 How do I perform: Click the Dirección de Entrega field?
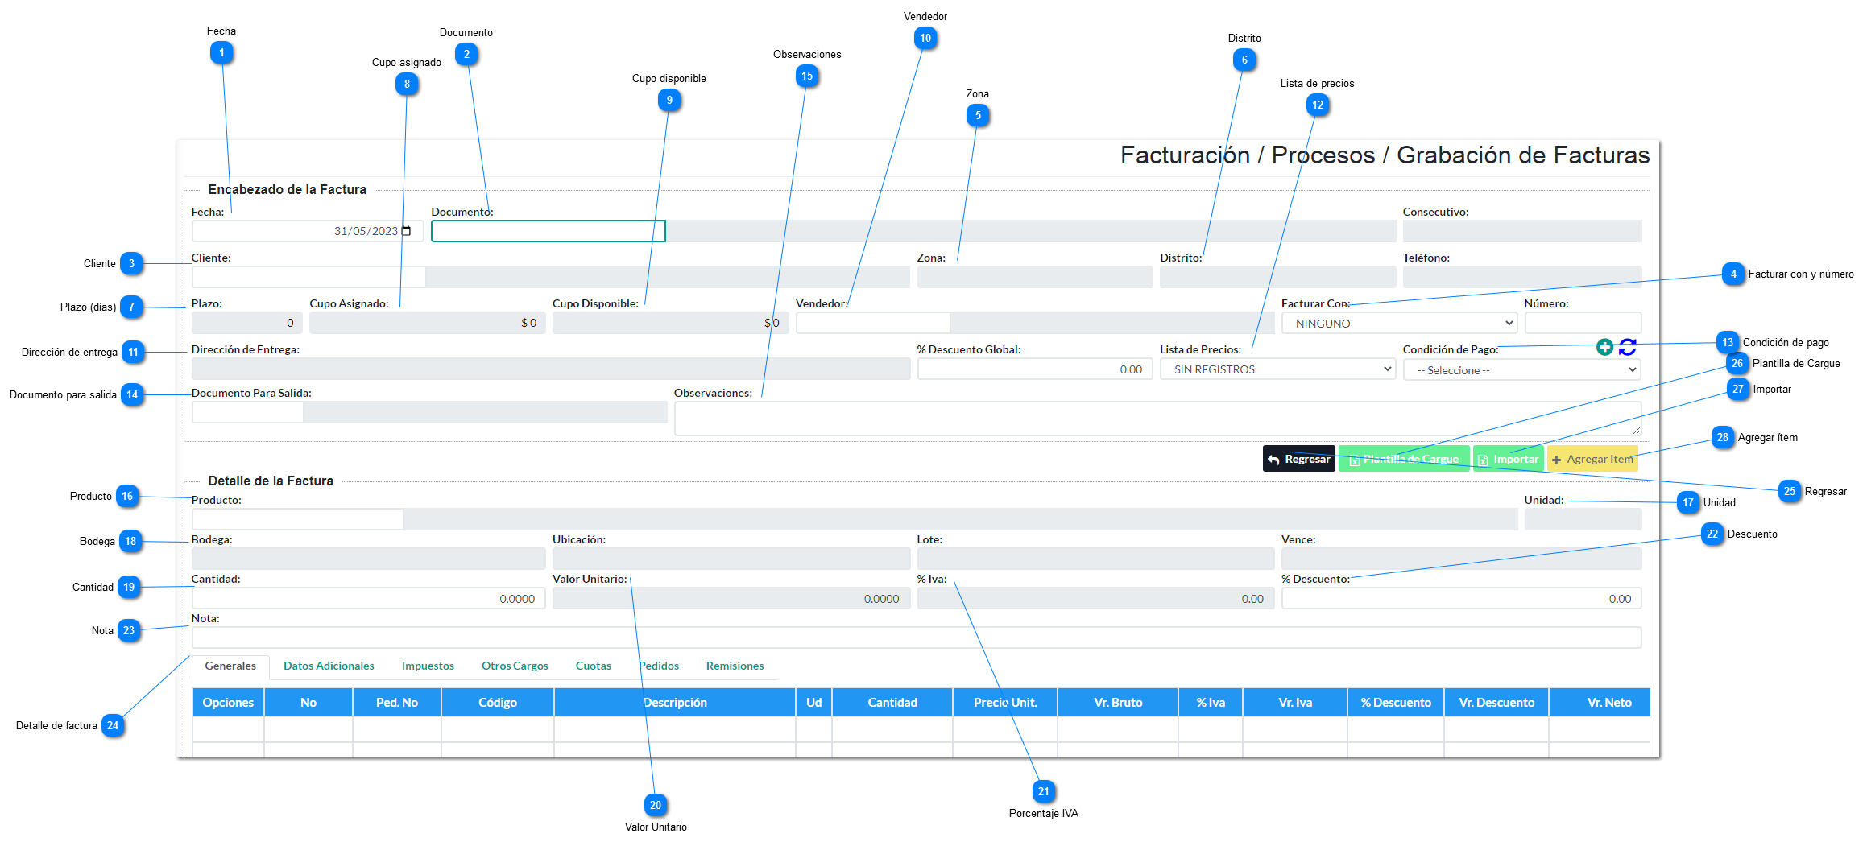click(x=551, y=369)
